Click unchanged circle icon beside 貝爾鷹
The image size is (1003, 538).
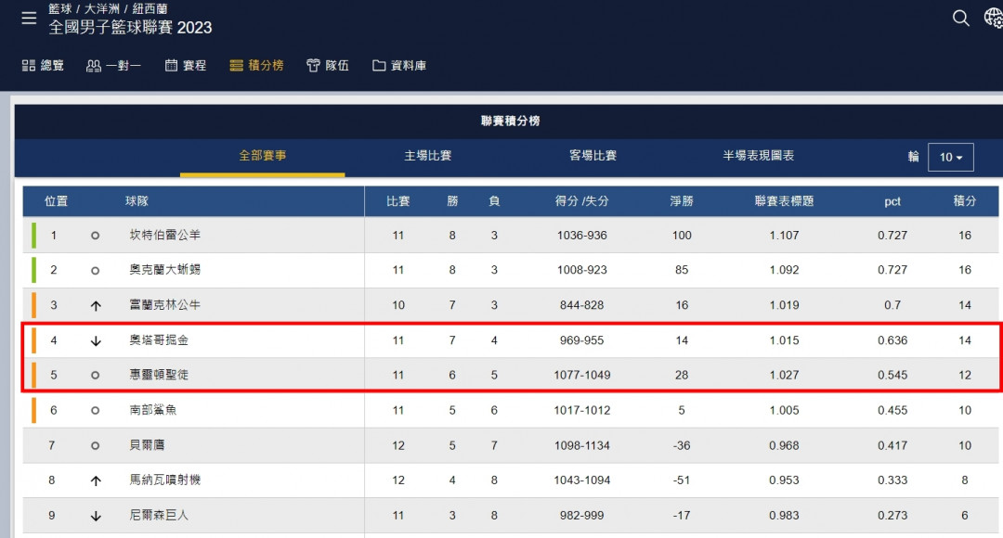95,446
